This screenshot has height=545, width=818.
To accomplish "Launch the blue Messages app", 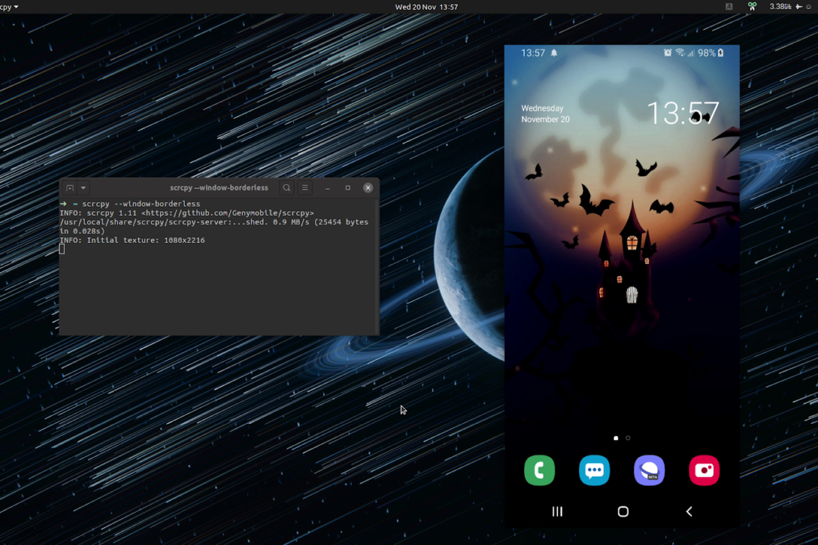I will pos(594,471).
